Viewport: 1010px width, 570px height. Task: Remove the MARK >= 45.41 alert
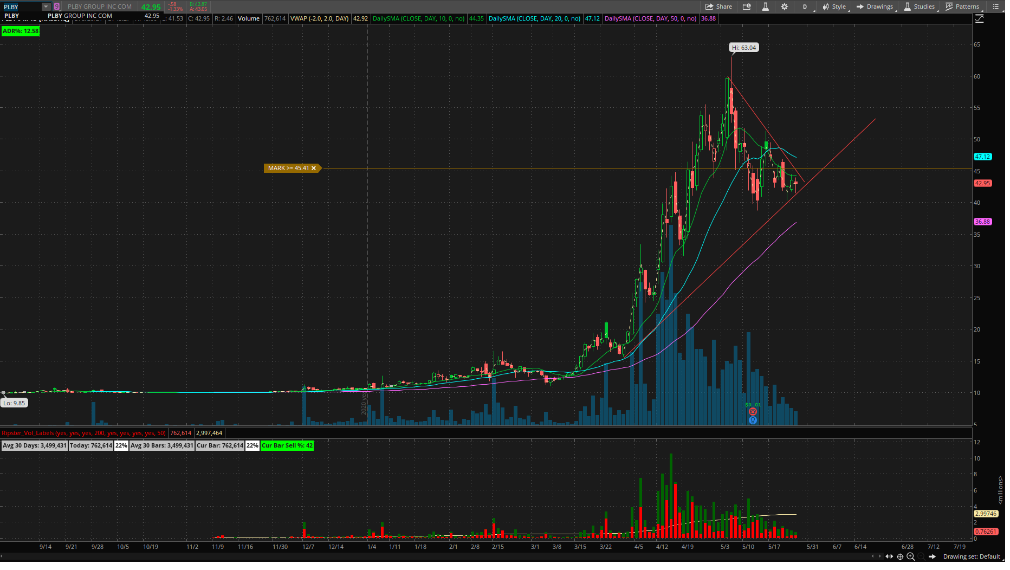[314, 169]
